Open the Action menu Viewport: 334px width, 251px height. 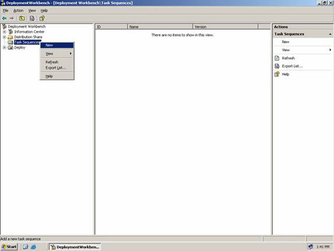[x=18, y=10]
